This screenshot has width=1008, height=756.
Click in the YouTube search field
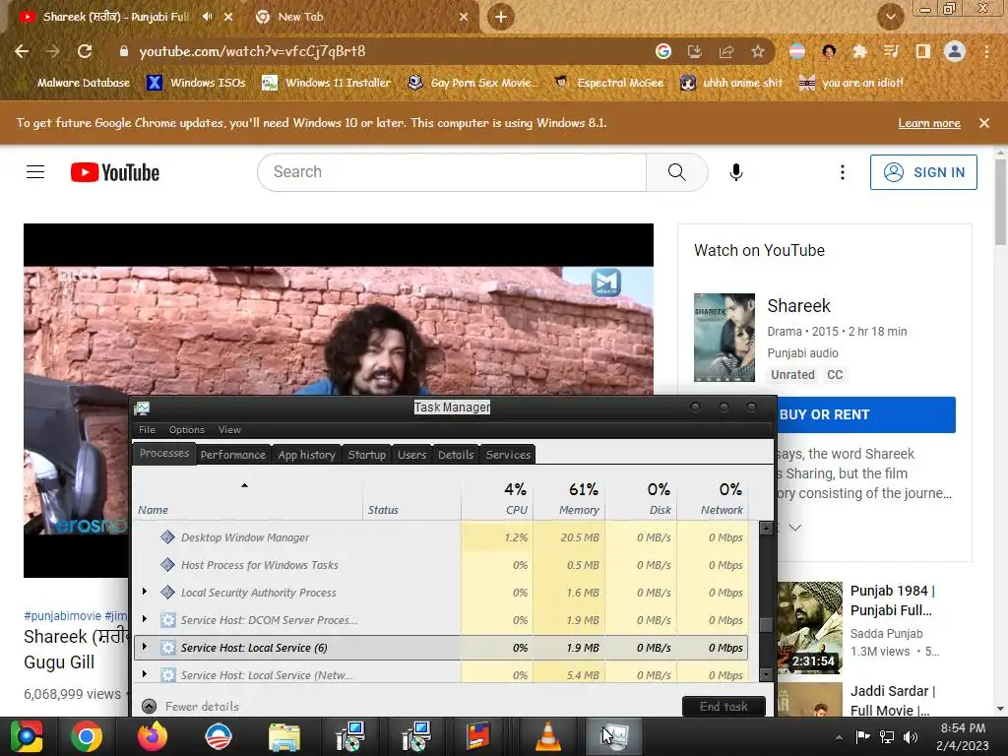(x=452, y=172)
